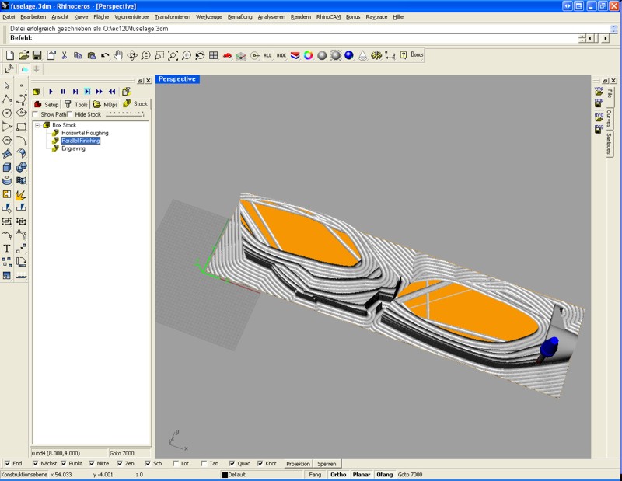
Task: Rewind the simulation
Action: point(112,92)
